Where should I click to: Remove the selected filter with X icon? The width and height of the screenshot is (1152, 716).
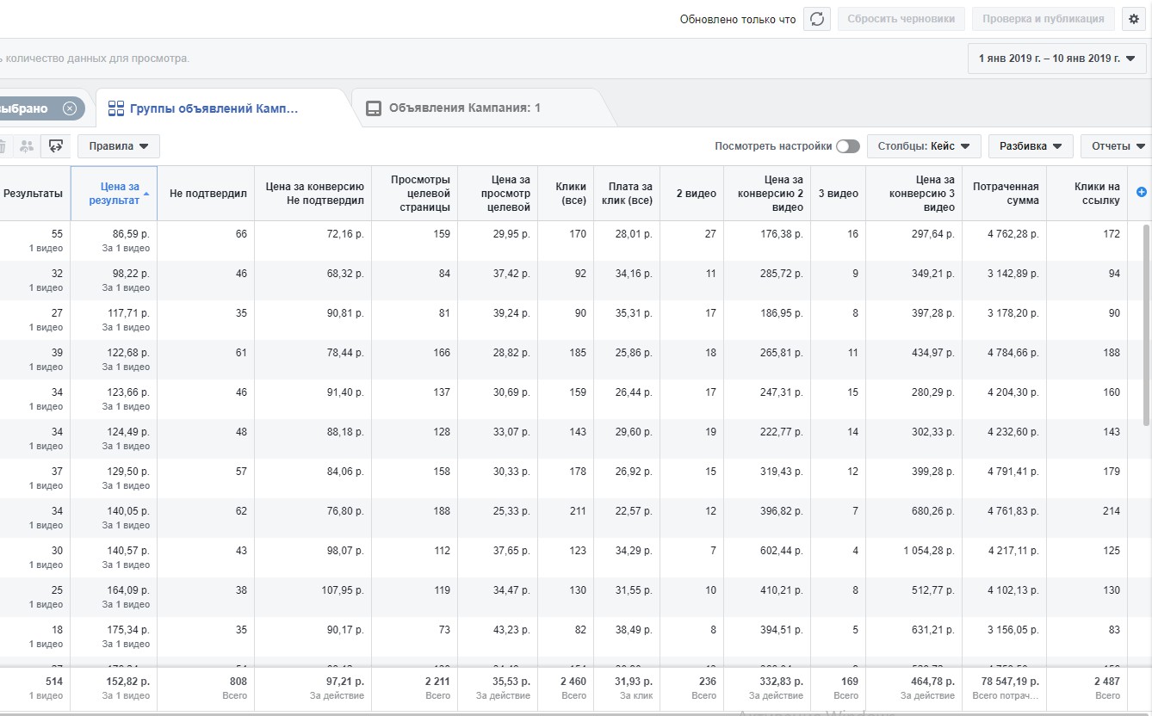(70, 108)
